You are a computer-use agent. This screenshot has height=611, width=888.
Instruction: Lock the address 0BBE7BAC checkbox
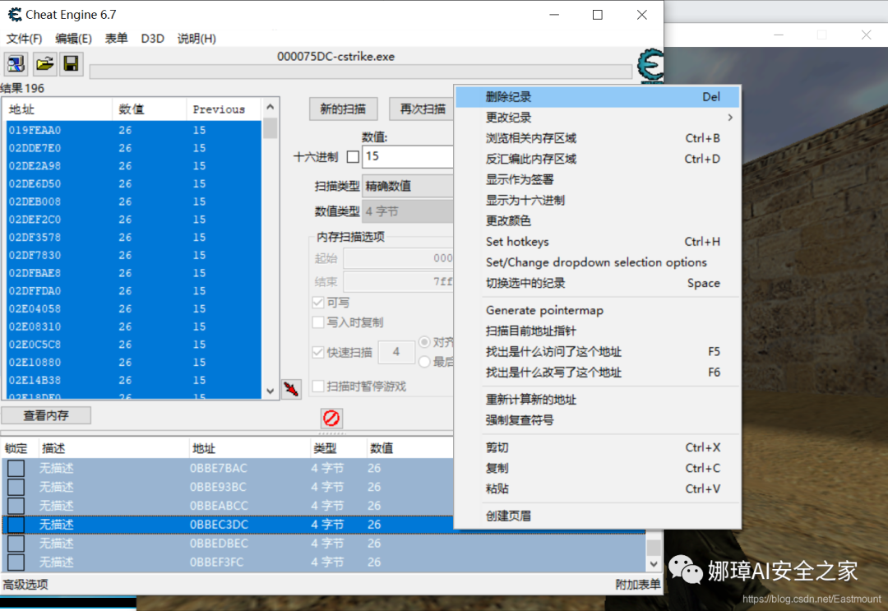coord(16,468)
